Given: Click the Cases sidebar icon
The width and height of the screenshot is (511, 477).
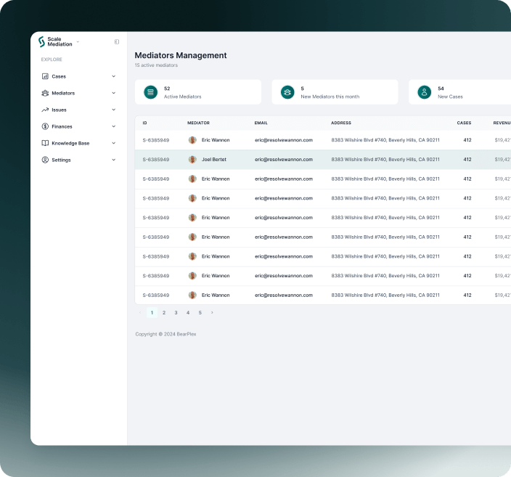Looking at the screenshot, I should click(45, 76).
